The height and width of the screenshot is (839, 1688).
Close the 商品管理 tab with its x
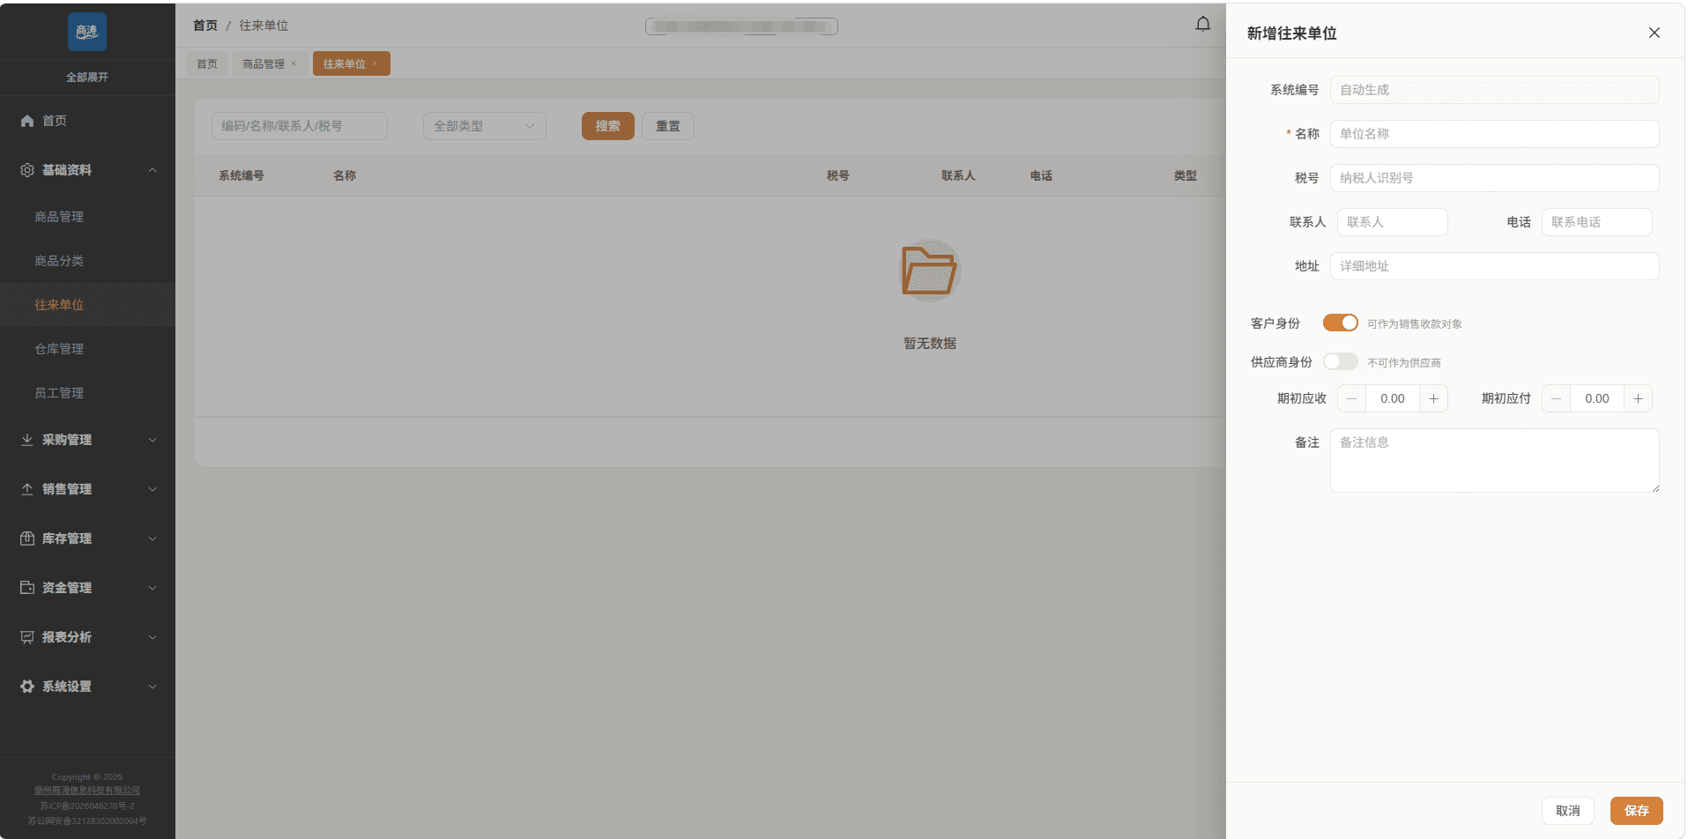tap(294, 63)
